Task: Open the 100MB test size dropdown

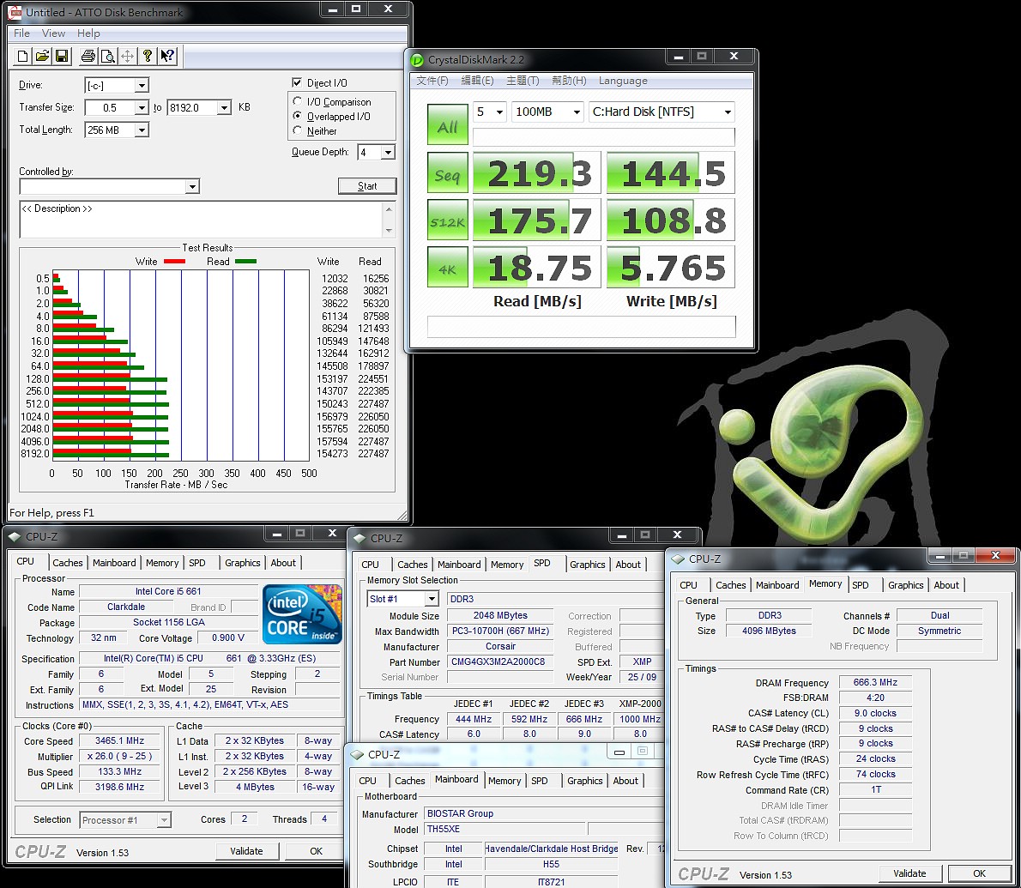Action: [x=577, y=112]
